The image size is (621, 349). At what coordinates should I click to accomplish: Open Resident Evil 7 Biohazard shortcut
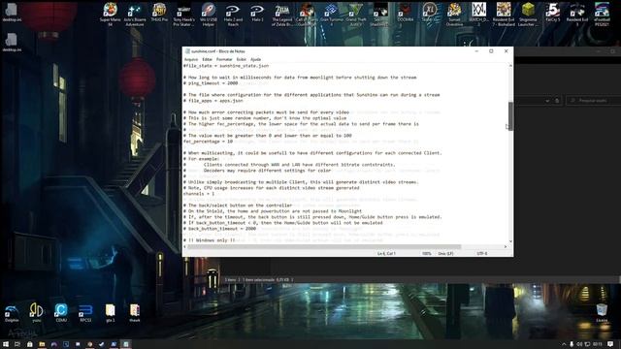point(504,15)
